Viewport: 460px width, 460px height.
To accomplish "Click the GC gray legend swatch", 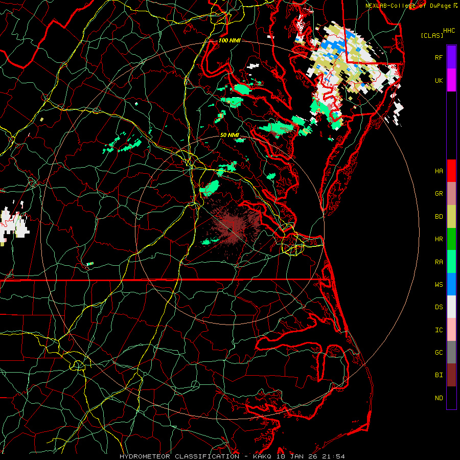I will click(x=451, y=352).
